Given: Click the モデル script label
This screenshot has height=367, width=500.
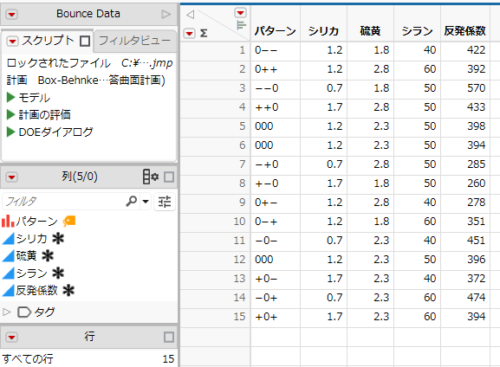Looking at the screenshot, I should (x=34, y=98).
